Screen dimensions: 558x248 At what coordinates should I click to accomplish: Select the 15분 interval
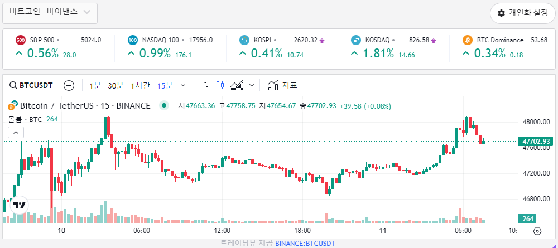pos(165,86)
